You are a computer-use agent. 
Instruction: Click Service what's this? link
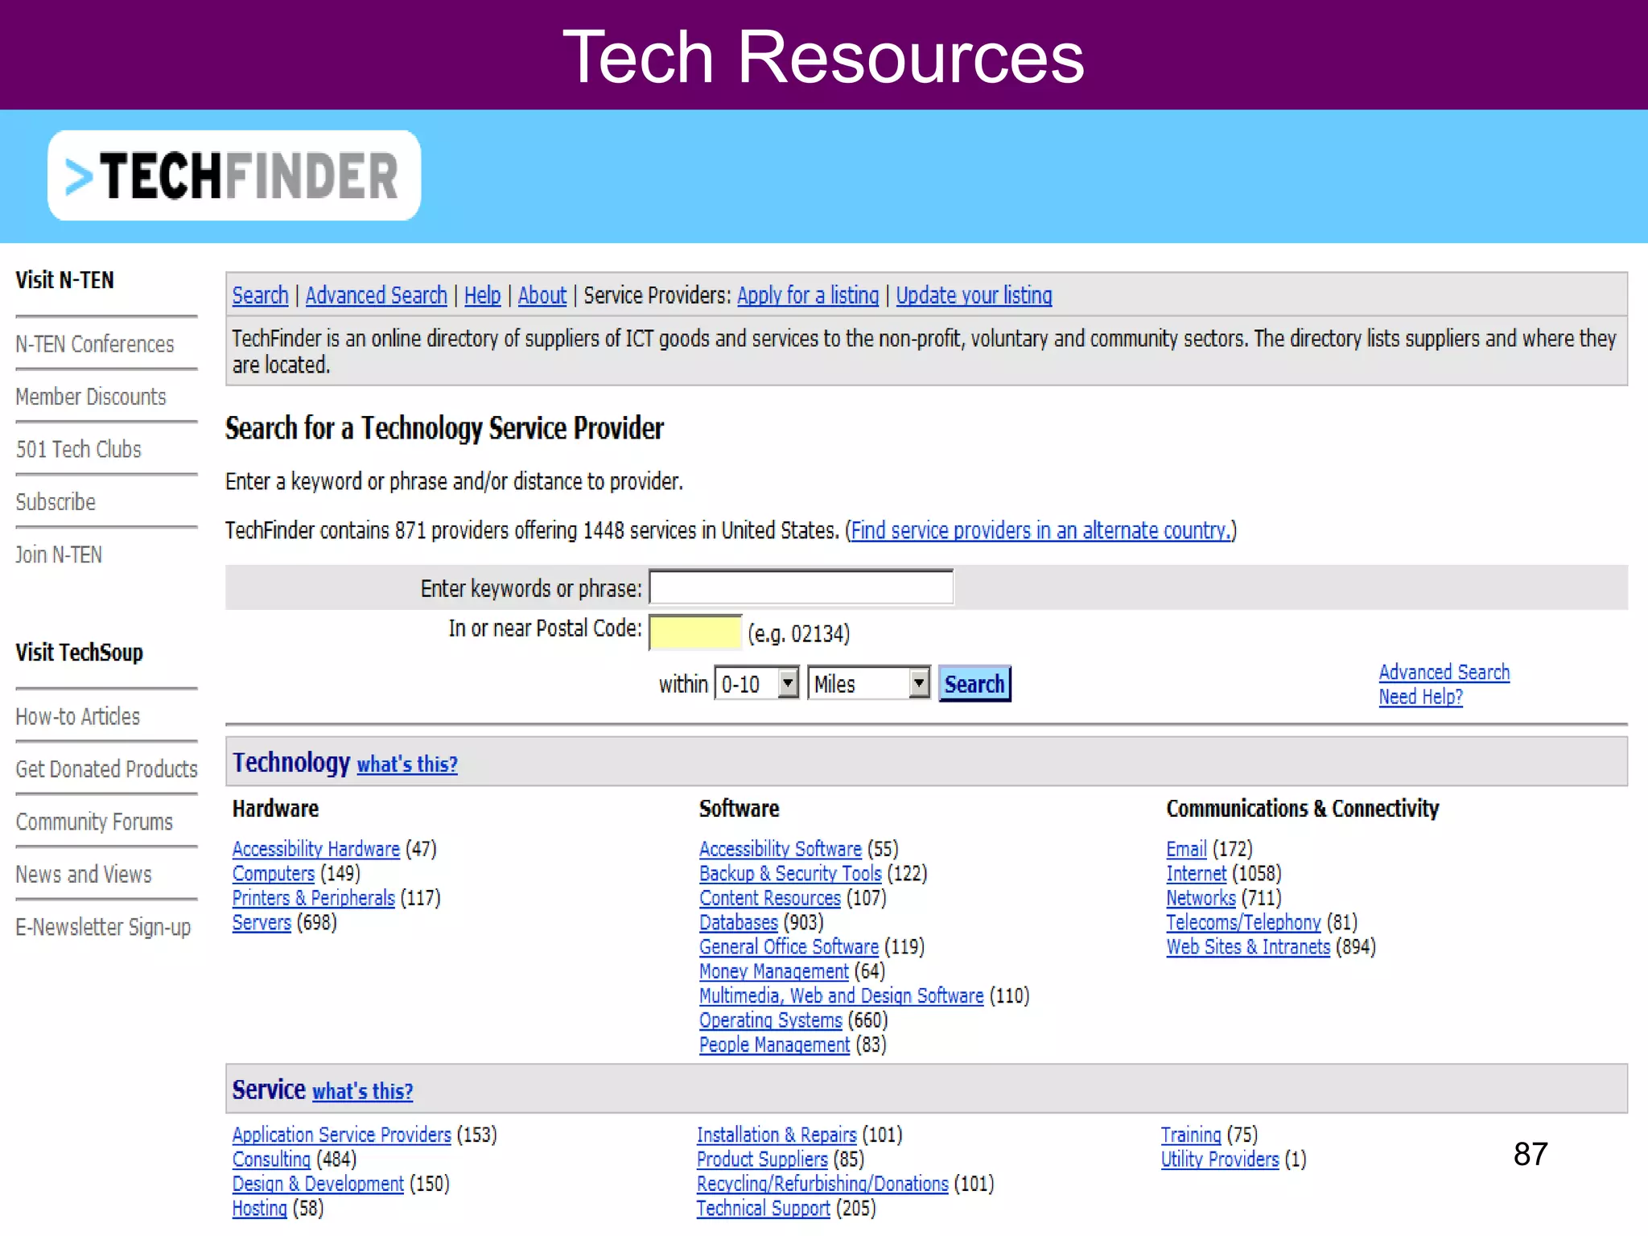(x=362, y=1091)
